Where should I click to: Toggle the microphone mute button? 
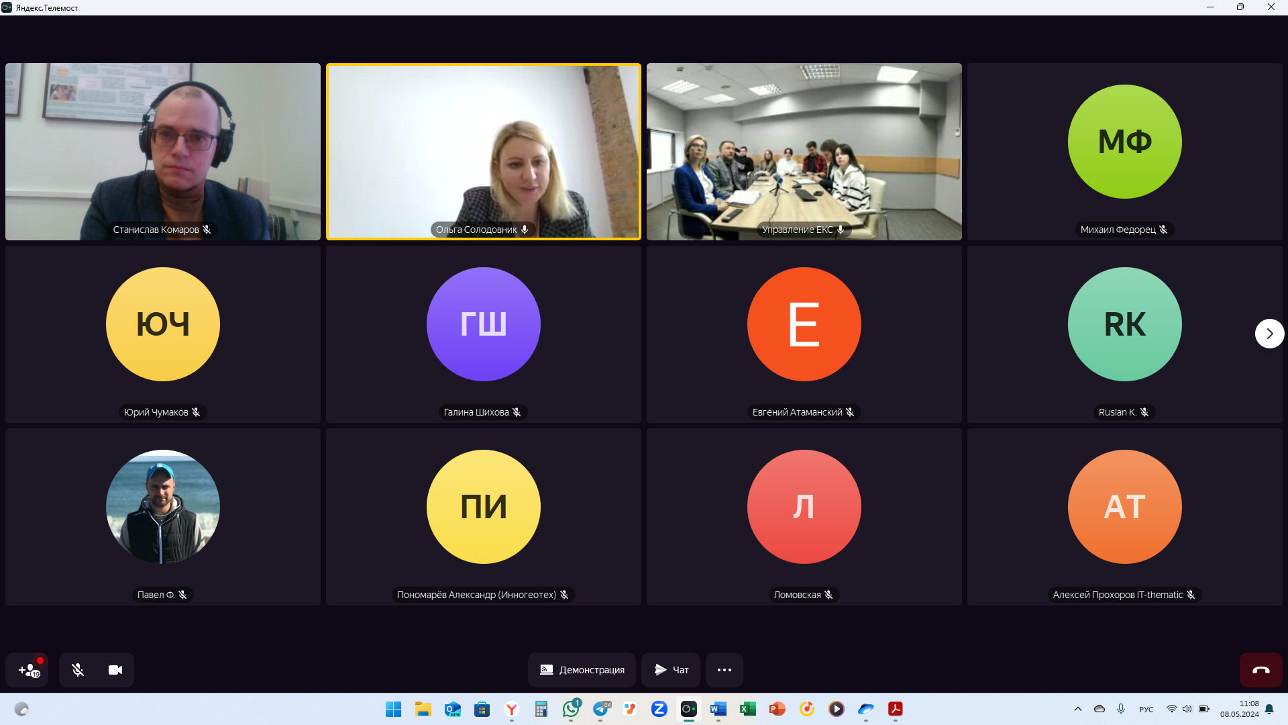pos(78,669)
